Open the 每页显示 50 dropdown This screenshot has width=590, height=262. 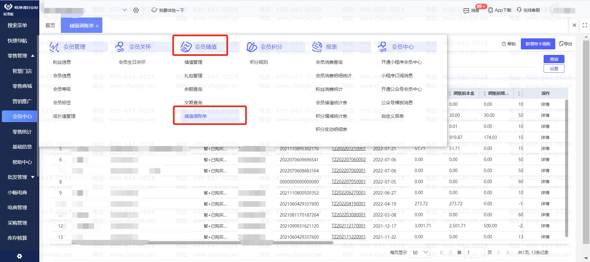[420, 252]
